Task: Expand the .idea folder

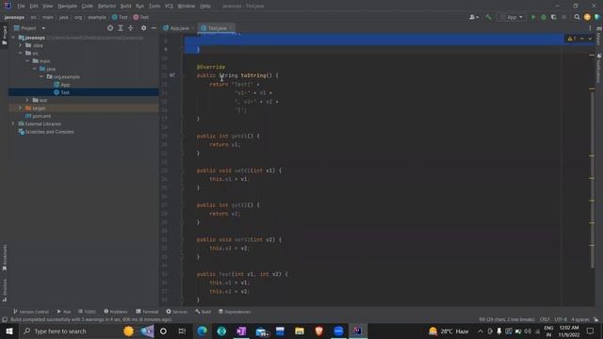Action: 21,45
